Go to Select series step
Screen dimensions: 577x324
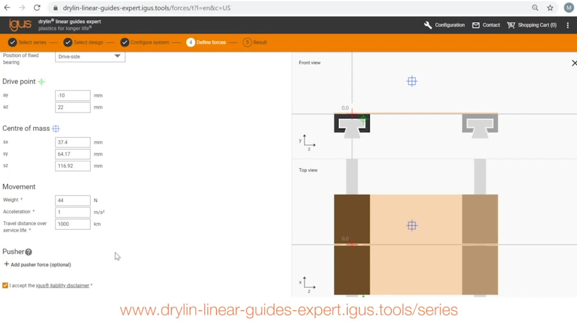[x=27, y=42]
